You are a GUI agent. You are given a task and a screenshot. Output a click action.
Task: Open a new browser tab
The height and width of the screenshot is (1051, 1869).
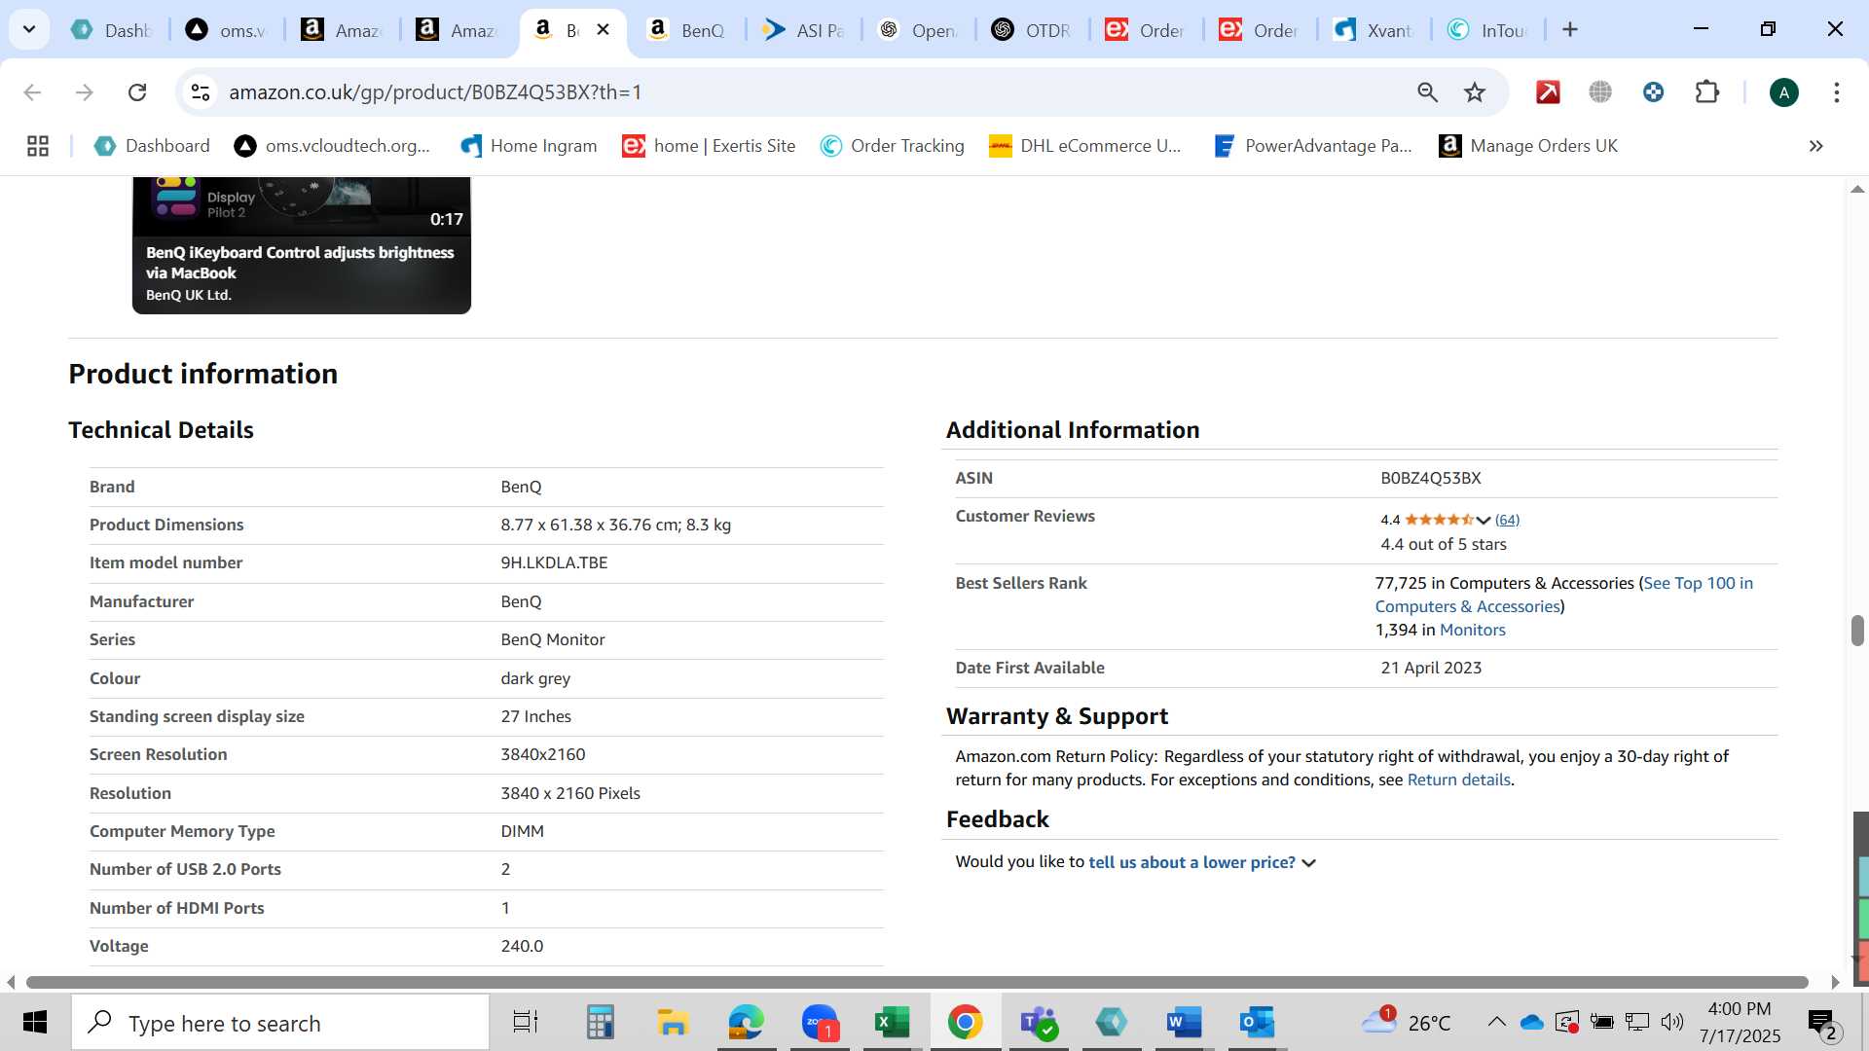1570,29
